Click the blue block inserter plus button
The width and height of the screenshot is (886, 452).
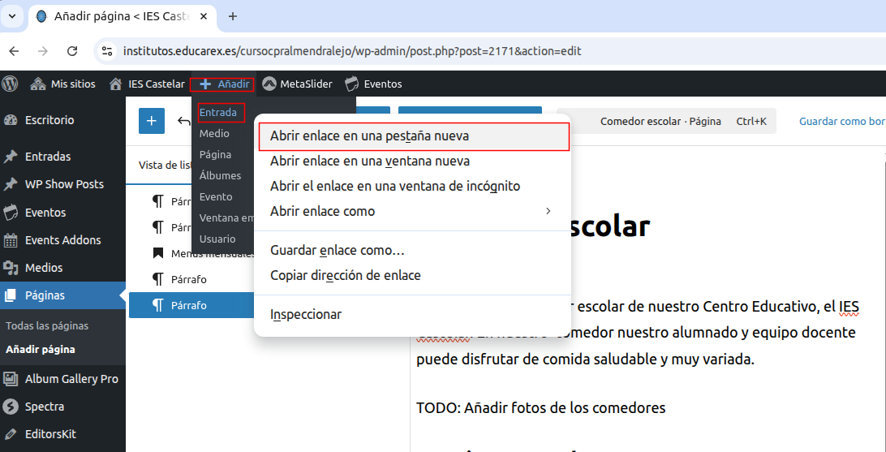point(151,121)
